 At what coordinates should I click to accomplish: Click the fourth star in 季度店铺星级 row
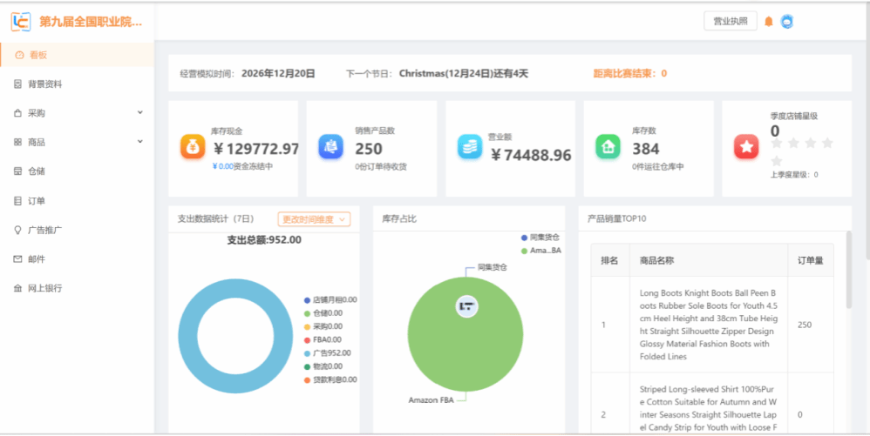(x=827, y=144)
